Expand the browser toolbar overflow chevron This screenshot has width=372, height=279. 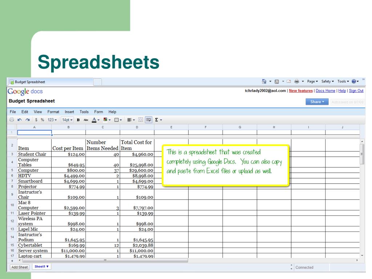(363, 79)
